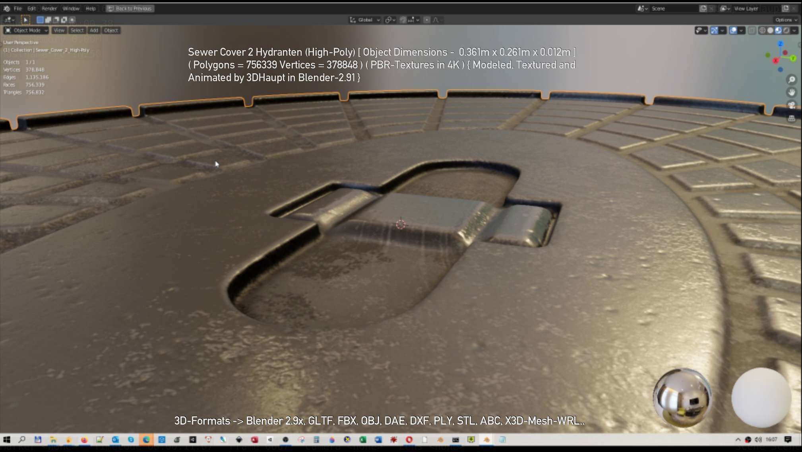This screenshot has width=802, height=452.
Task: Open the Opera taskbar icon
Action: tap(409, 440)
